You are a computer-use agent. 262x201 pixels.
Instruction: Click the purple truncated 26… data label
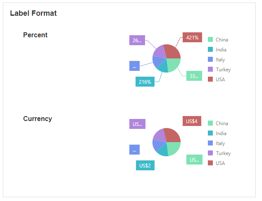coord(137,40)
